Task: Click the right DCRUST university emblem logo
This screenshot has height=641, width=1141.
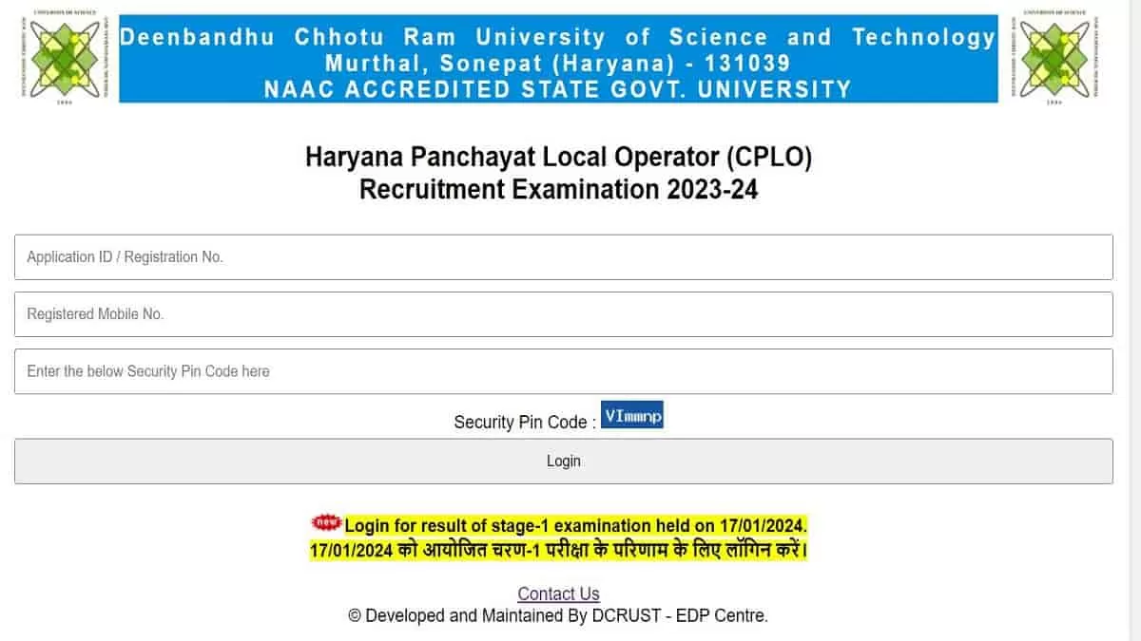Action: (1055, 57)
